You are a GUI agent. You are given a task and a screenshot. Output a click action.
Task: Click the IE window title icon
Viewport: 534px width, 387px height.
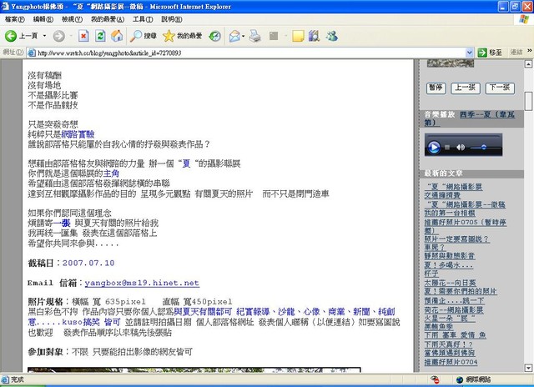point(5,7)
